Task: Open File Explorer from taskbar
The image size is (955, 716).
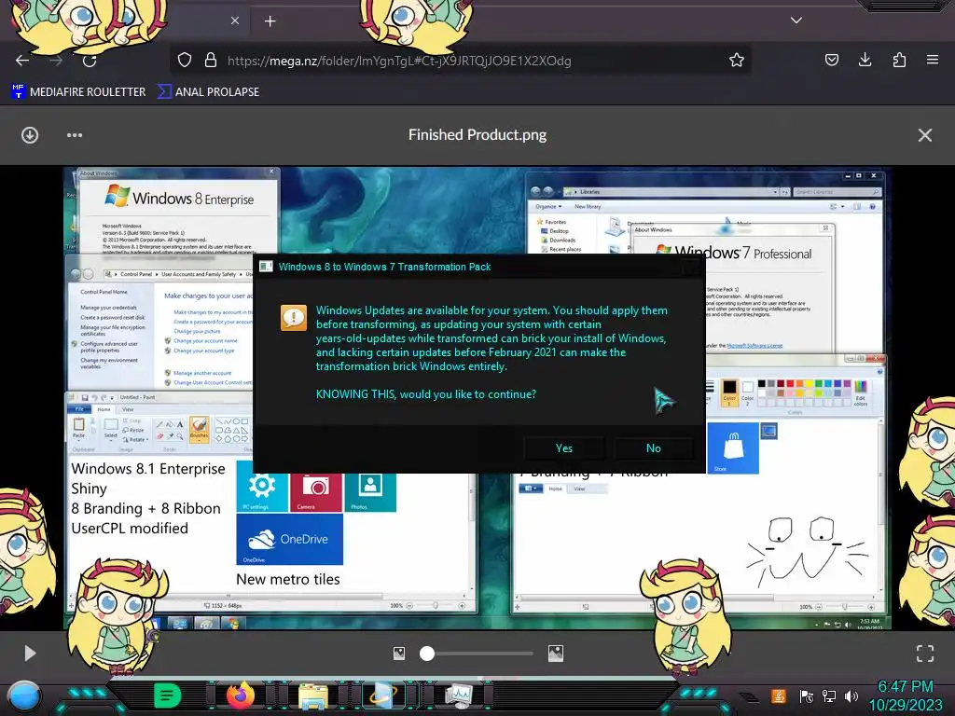Action: 313,695
